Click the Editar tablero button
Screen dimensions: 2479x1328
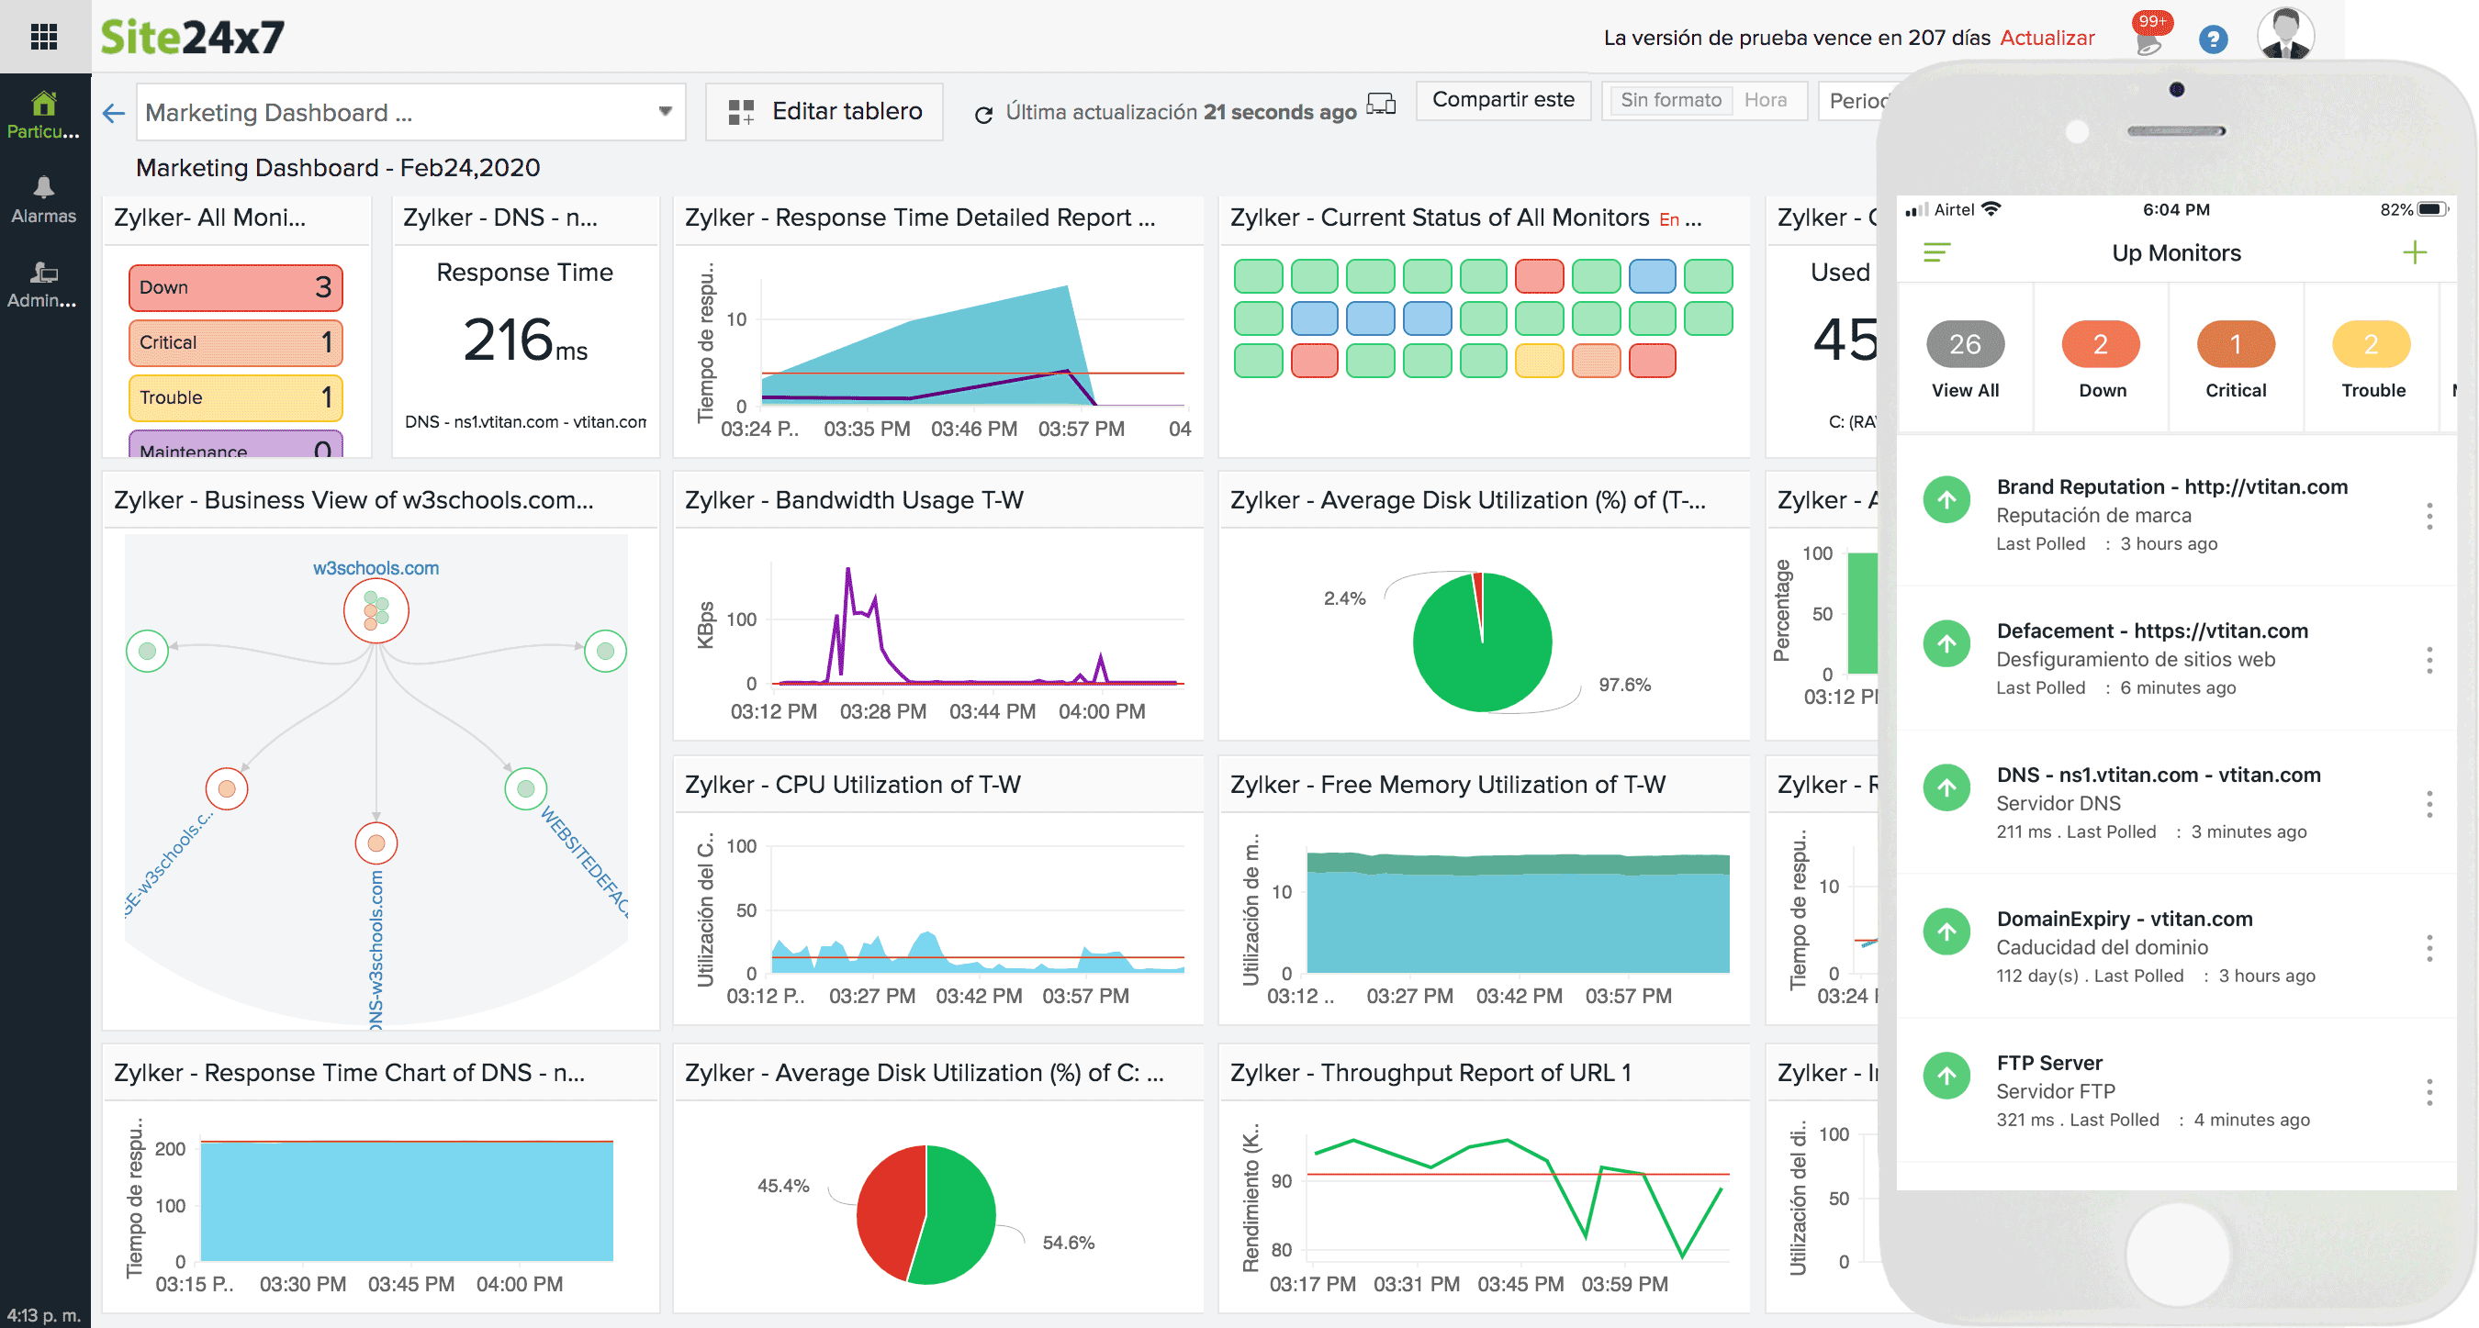click(x=824, y=113)
